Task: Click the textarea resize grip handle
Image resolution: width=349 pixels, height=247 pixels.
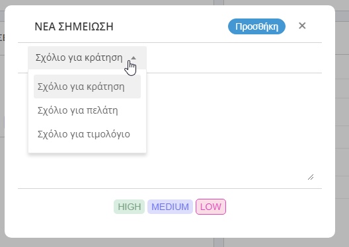Action: pyautogui.click(x=311, y=177)
